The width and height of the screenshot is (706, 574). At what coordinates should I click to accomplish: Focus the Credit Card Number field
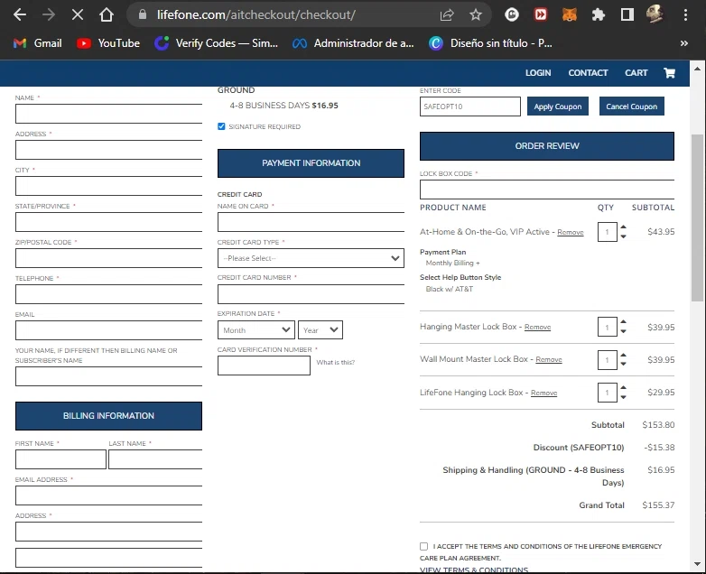[311, 294]
